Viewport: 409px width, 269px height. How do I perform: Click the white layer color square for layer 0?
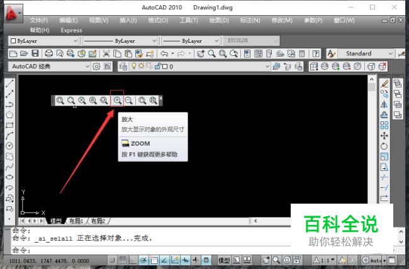165,67
